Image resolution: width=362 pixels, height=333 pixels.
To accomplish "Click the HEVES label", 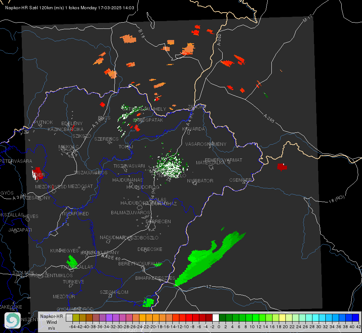I will [x=31, y=216].
